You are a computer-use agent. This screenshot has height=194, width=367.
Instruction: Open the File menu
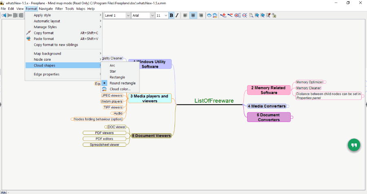click(3, 9)
